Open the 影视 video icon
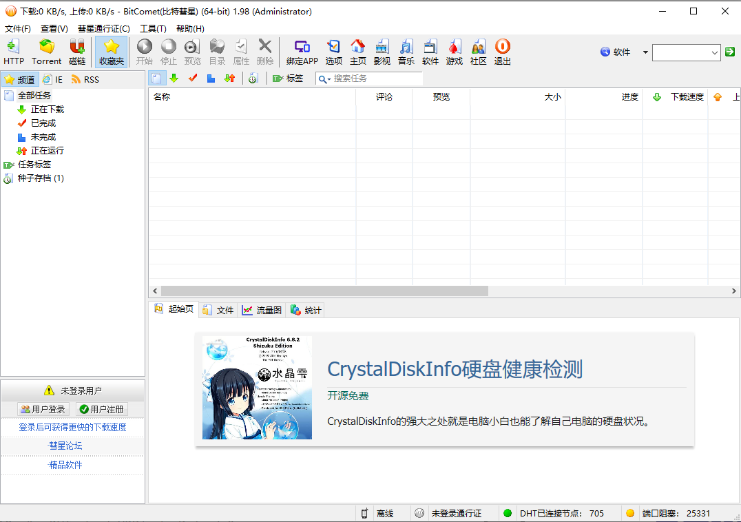Screen dimensions: 741x522 (382, 52)
